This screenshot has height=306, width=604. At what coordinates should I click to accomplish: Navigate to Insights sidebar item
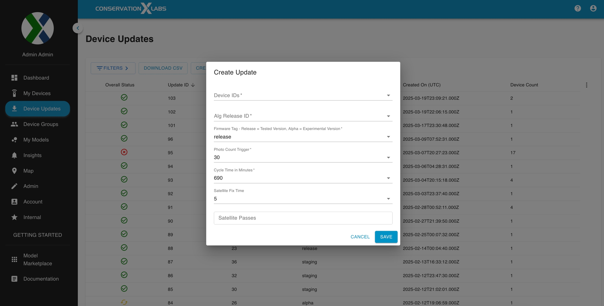(32, 155)
